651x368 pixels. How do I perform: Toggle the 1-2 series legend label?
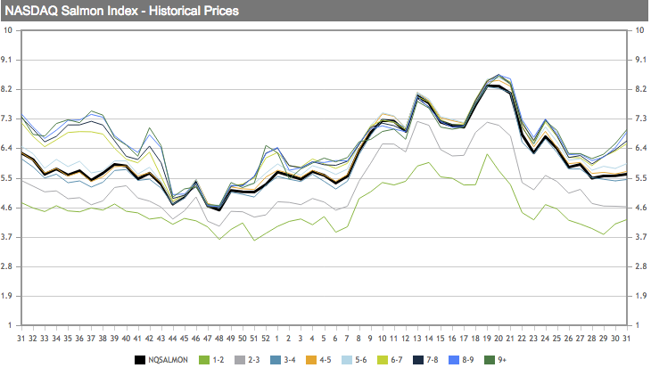click(218, 360)
